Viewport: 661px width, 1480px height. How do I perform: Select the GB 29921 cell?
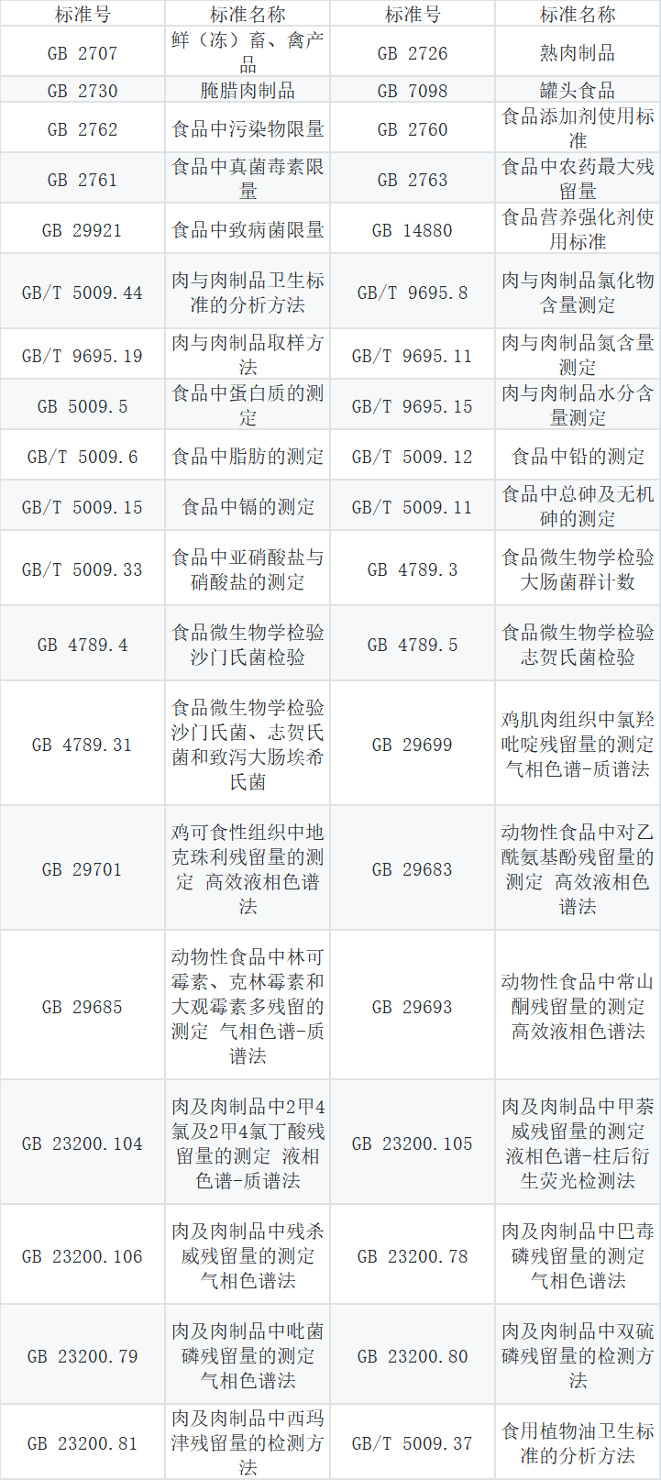[x=83, y=229]
